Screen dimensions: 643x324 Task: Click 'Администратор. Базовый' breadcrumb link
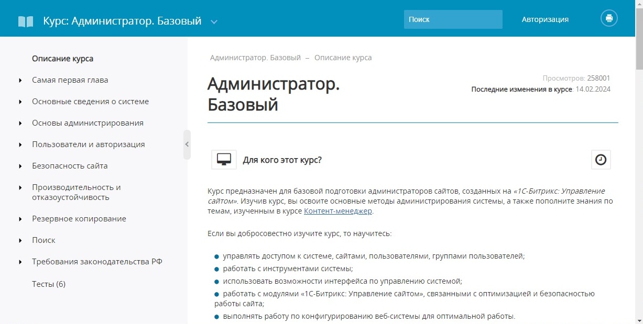[x=255, y=58]
